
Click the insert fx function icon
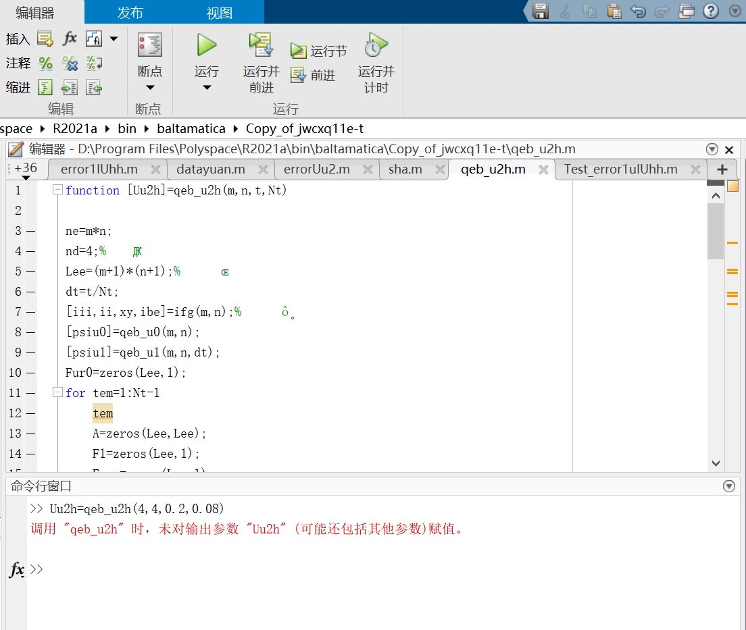(70, 39)
